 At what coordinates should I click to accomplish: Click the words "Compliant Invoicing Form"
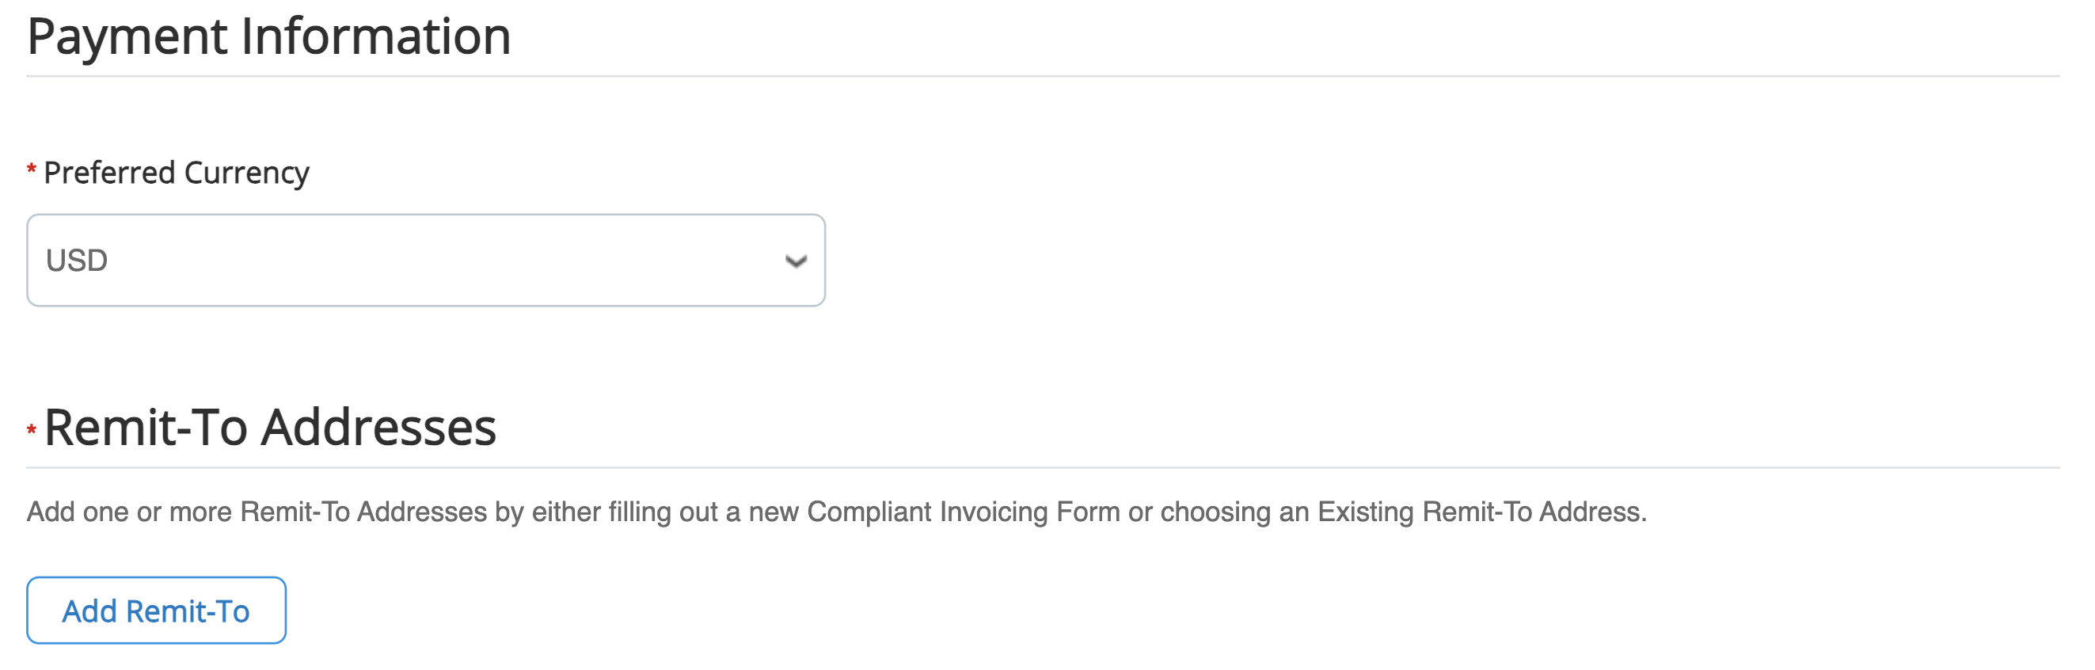[927, 512]
